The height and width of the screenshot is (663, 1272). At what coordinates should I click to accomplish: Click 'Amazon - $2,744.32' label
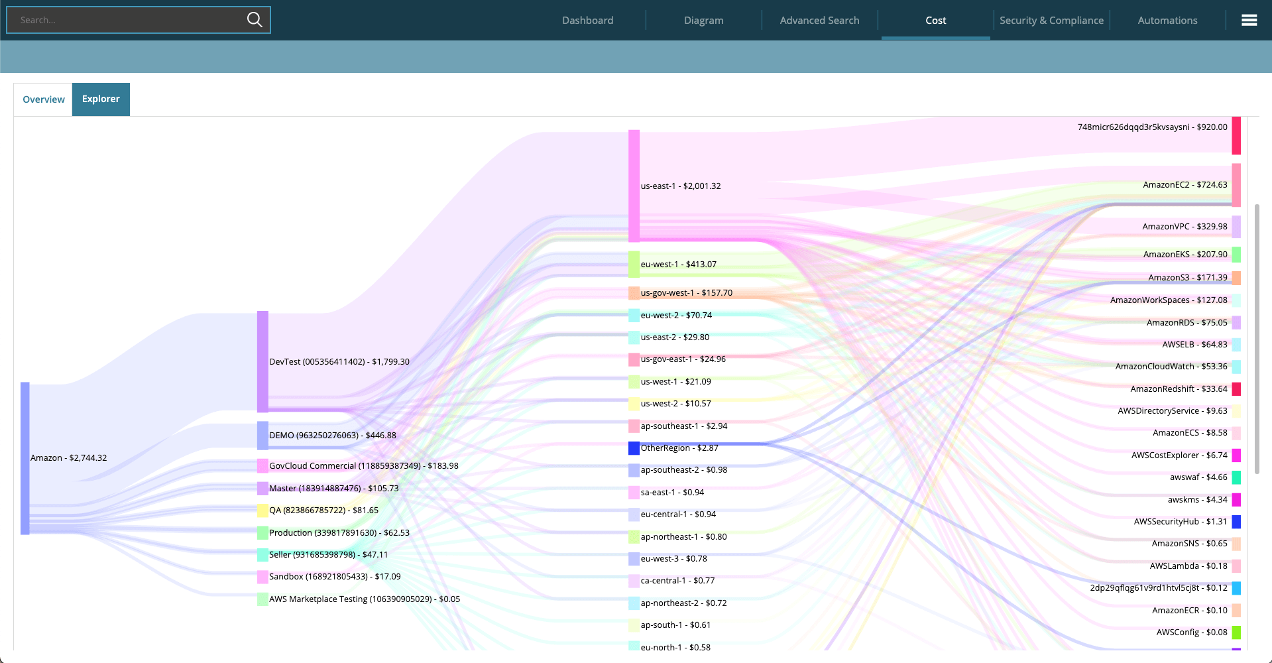coord(68,458)
